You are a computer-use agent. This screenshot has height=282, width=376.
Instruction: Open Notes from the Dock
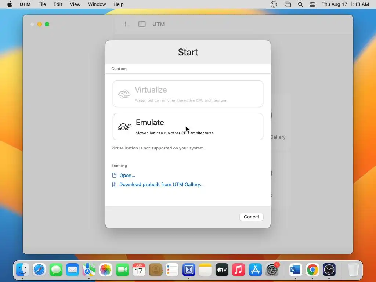tap(205, 270)
